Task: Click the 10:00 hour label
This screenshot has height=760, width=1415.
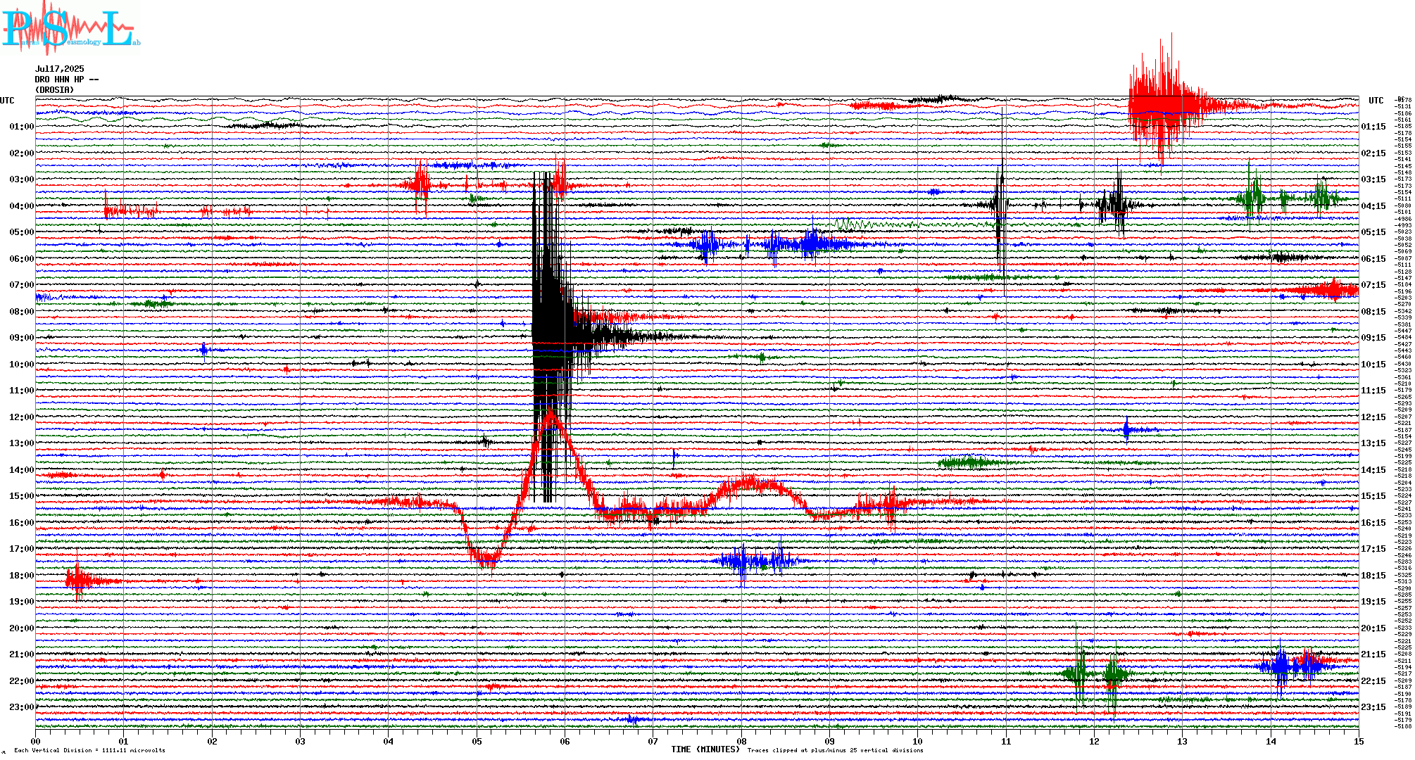Action: pyautogui.click(x=21, y=365)
